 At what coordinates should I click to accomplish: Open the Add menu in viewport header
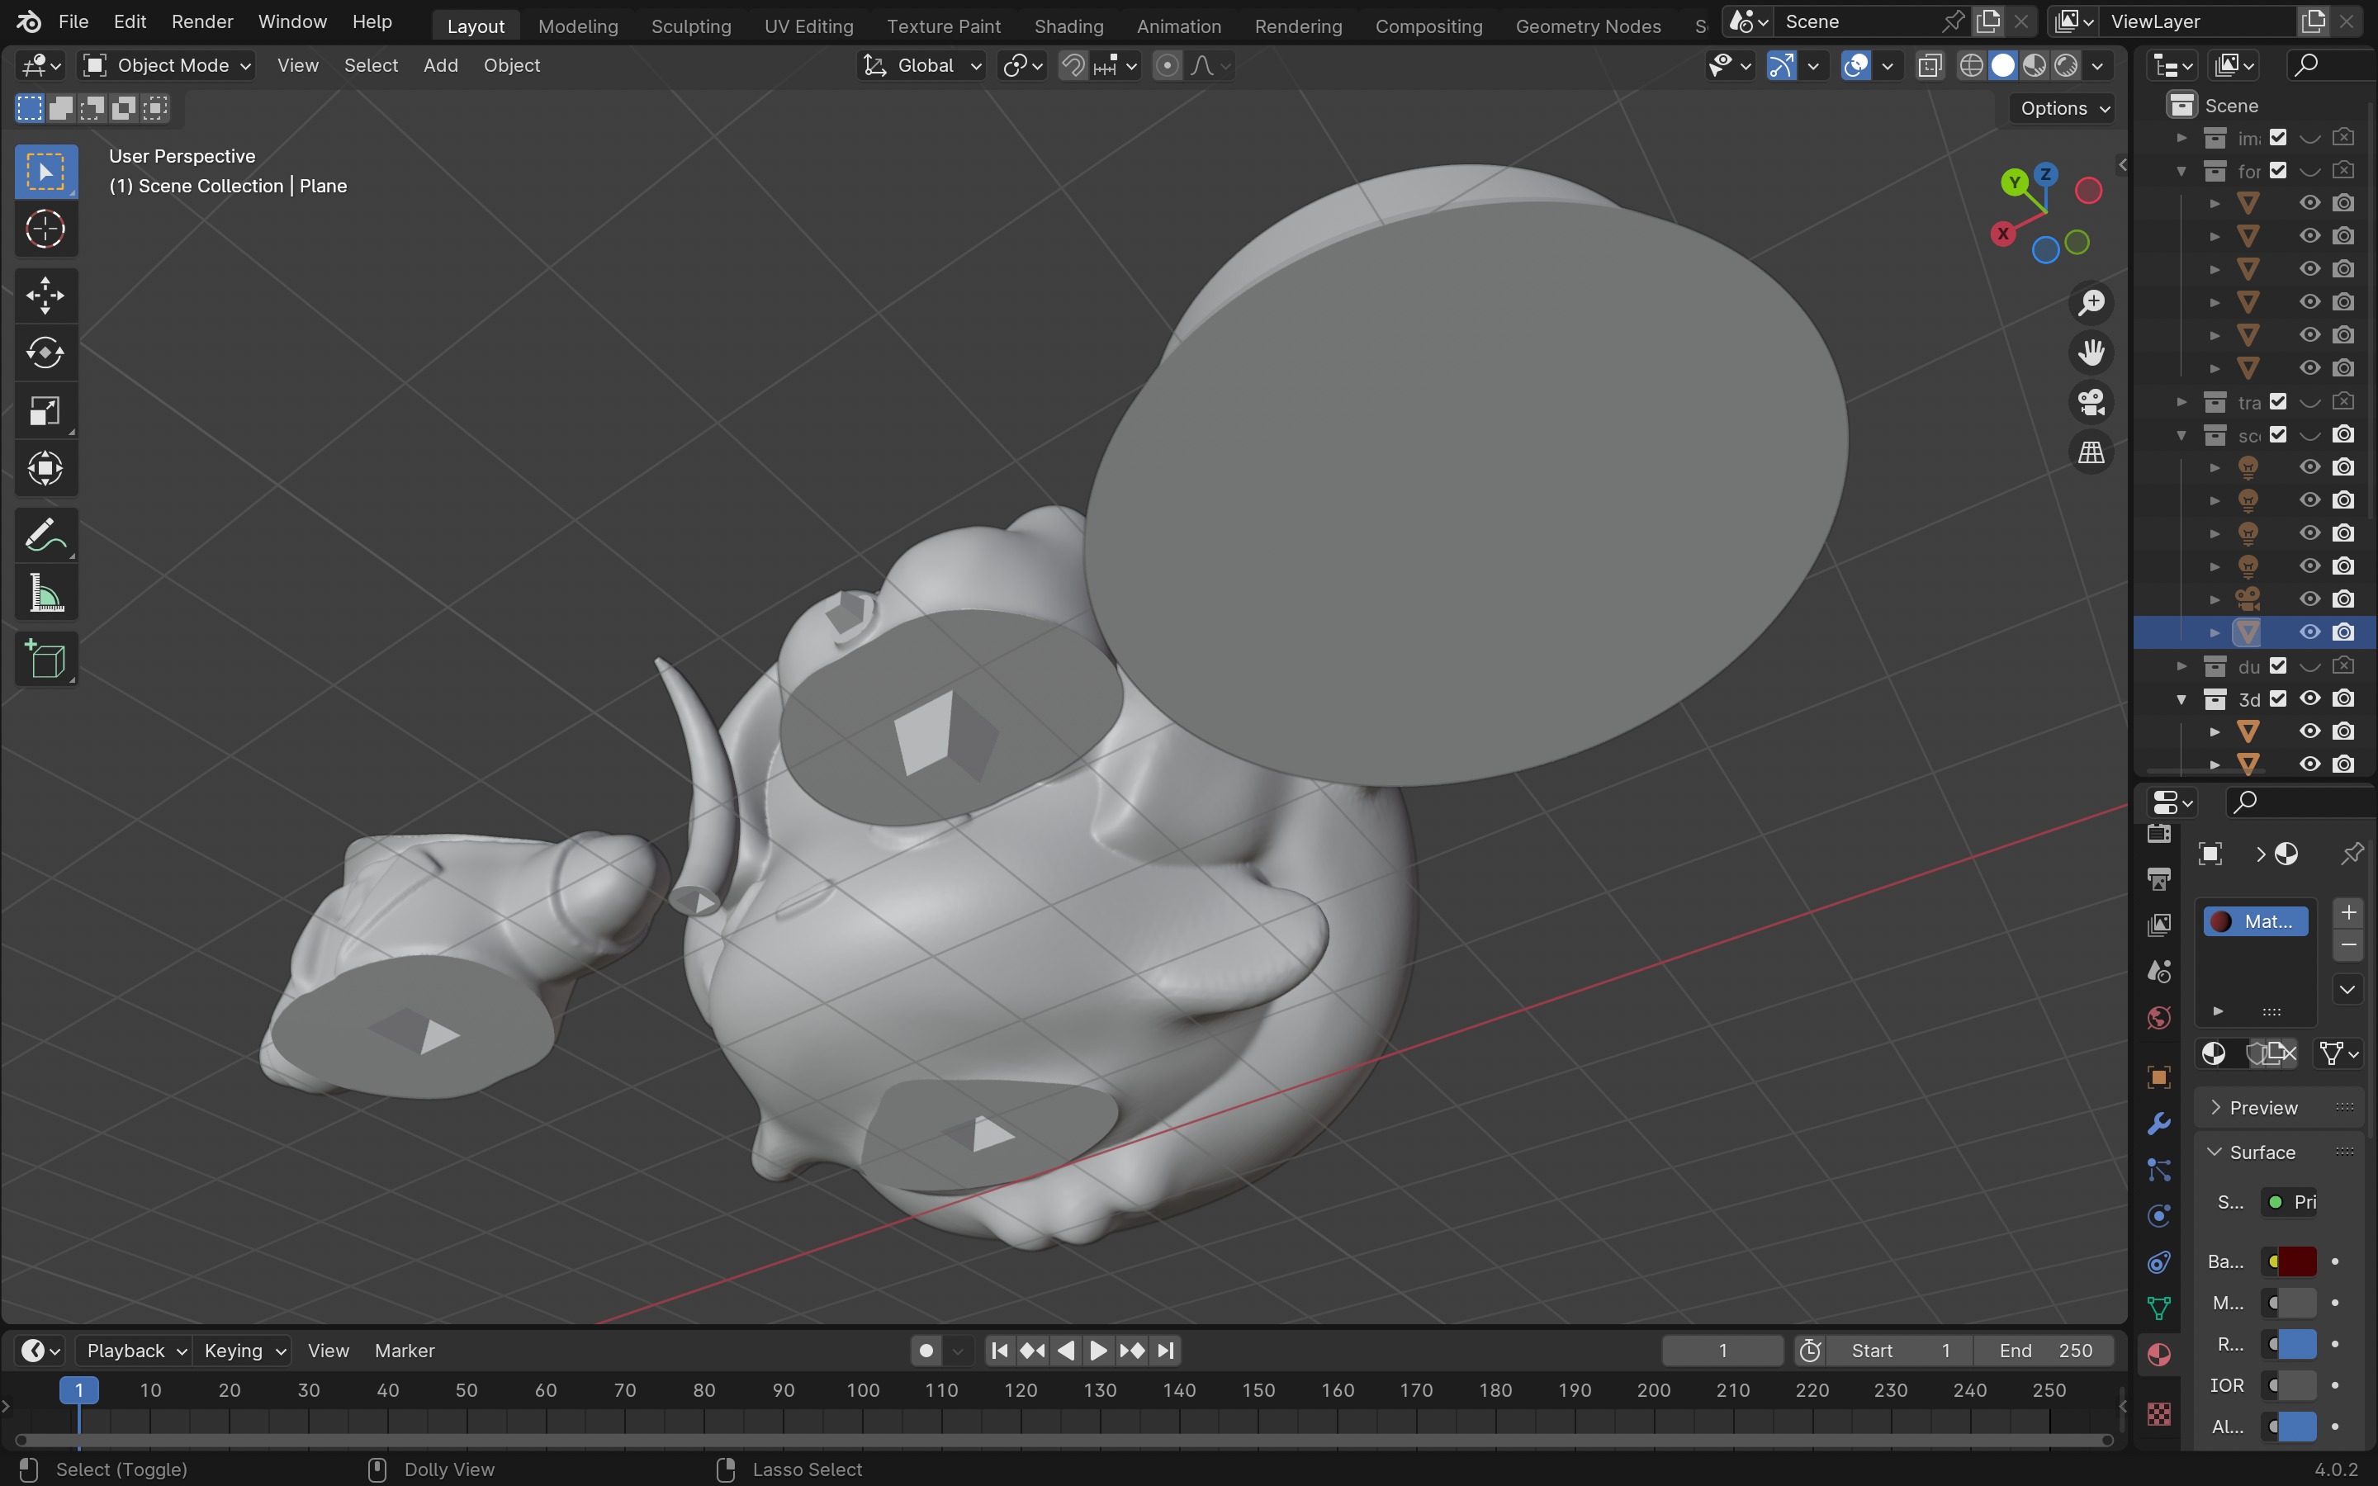point(440,66)
